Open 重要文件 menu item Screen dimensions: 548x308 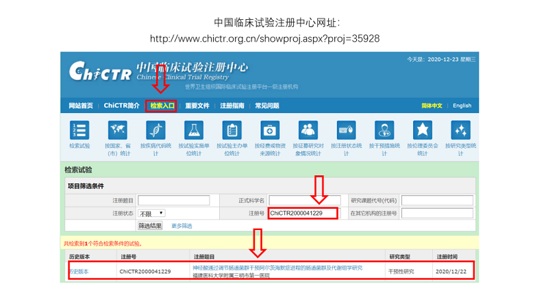coord(197,106)
